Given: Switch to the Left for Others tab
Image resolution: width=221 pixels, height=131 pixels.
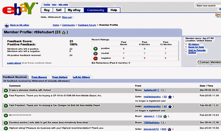Looking at the screenshot, I should tap(81, 77).
